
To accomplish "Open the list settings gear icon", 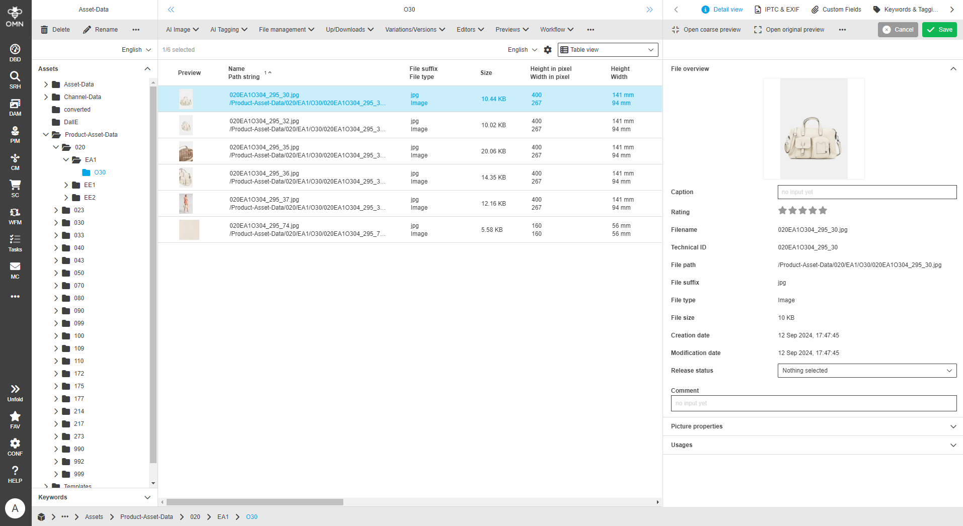I will (x=548, y=50).
